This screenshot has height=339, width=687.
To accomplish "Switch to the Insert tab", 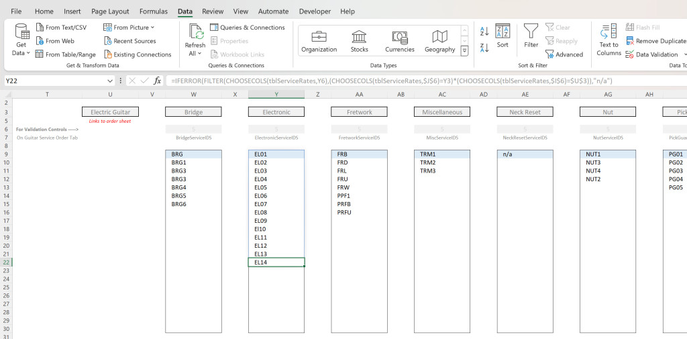I will [72, 11].
